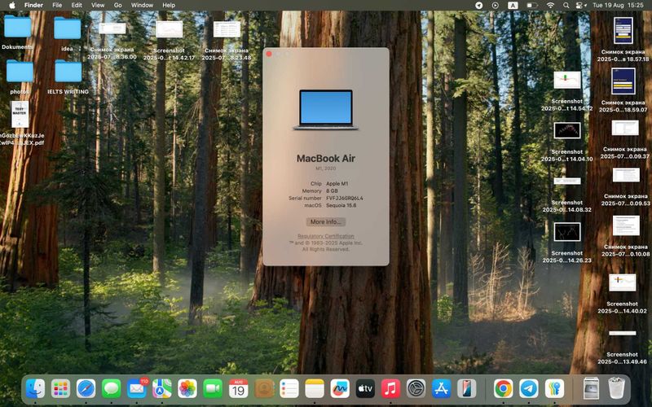Open the Help menu
This screenshot has width=652, height=407.
tap(169, 5)
